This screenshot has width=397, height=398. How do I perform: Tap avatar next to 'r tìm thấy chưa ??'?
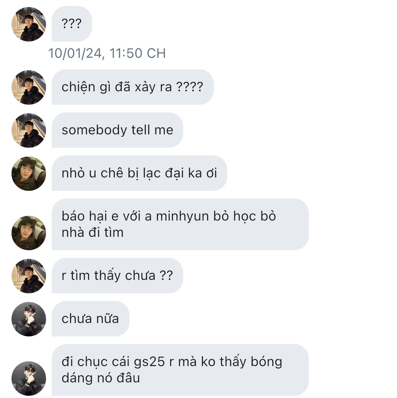coord(29,276)
